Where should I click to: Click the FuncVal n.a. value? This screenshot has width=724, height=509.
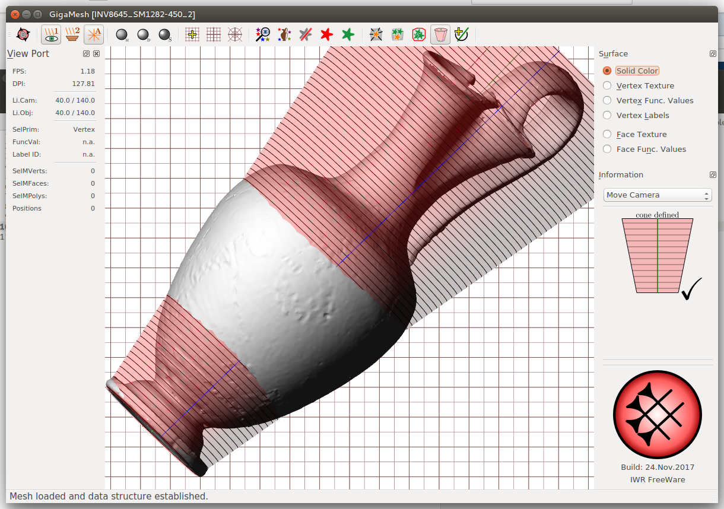click(x=88, y=142)
